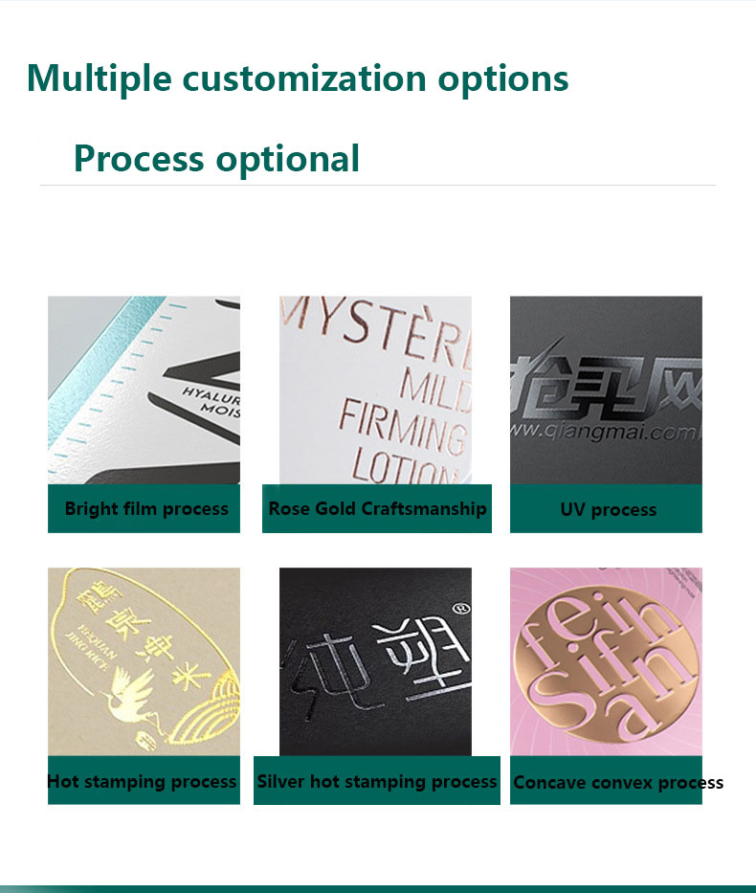View the gold Hot stamping process image
This screenshot has height=893, width=756.
tap(145, 661)
